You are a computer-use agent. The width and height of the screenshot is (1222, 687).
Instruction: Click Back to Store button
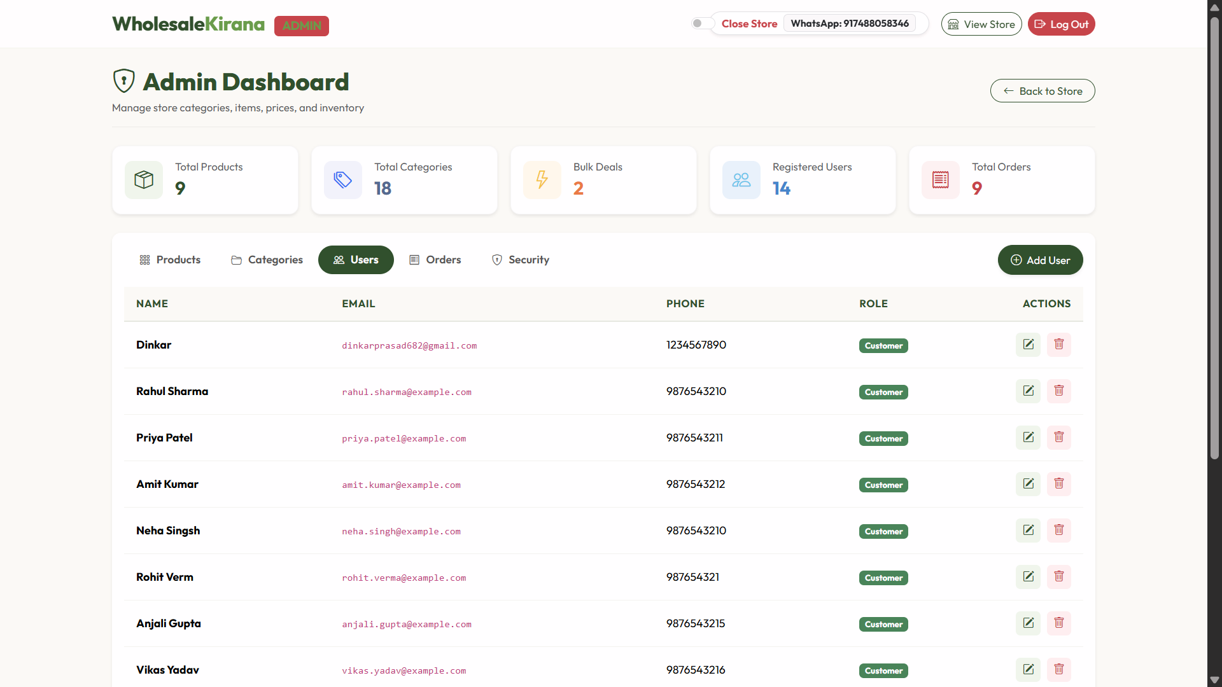[x=1043, y=91]
